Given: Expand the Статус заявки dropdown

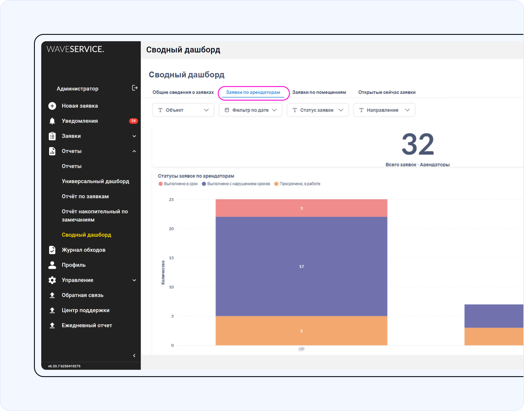Looking at the screenshot, I should click(317, 110).
